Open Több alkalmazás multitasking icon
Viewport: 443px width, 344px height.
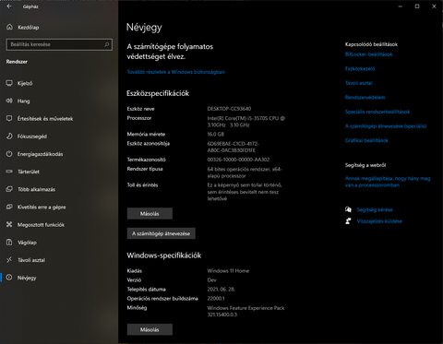pos(9,189)
